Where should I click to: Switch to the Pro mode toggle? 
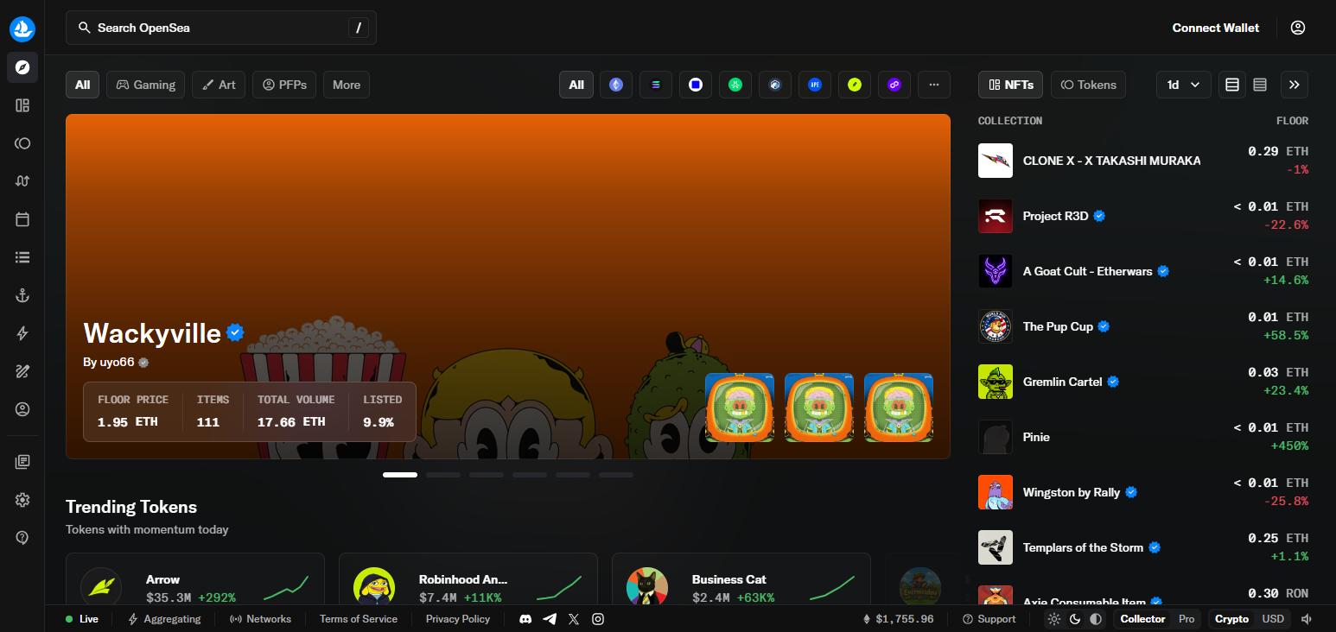(x=1186, y=619)
